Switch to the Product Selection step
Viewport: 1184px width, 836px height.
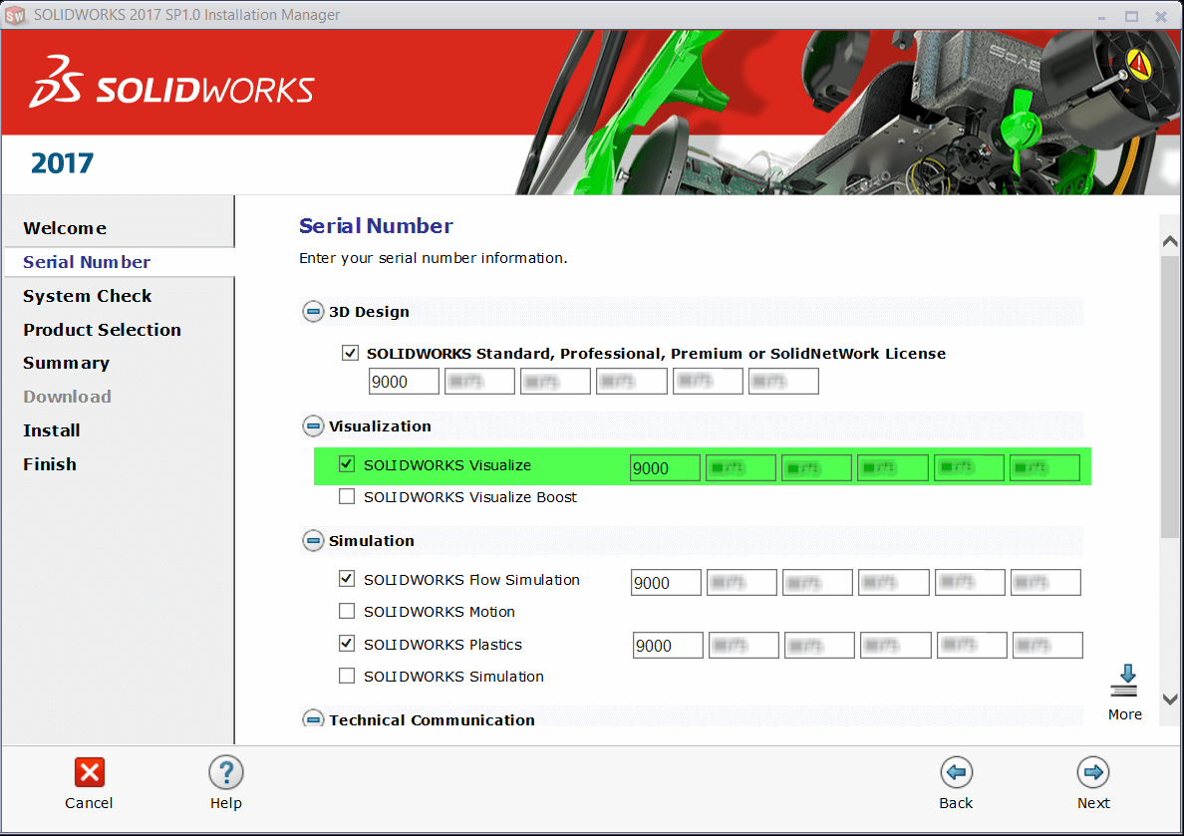[102, 329]
